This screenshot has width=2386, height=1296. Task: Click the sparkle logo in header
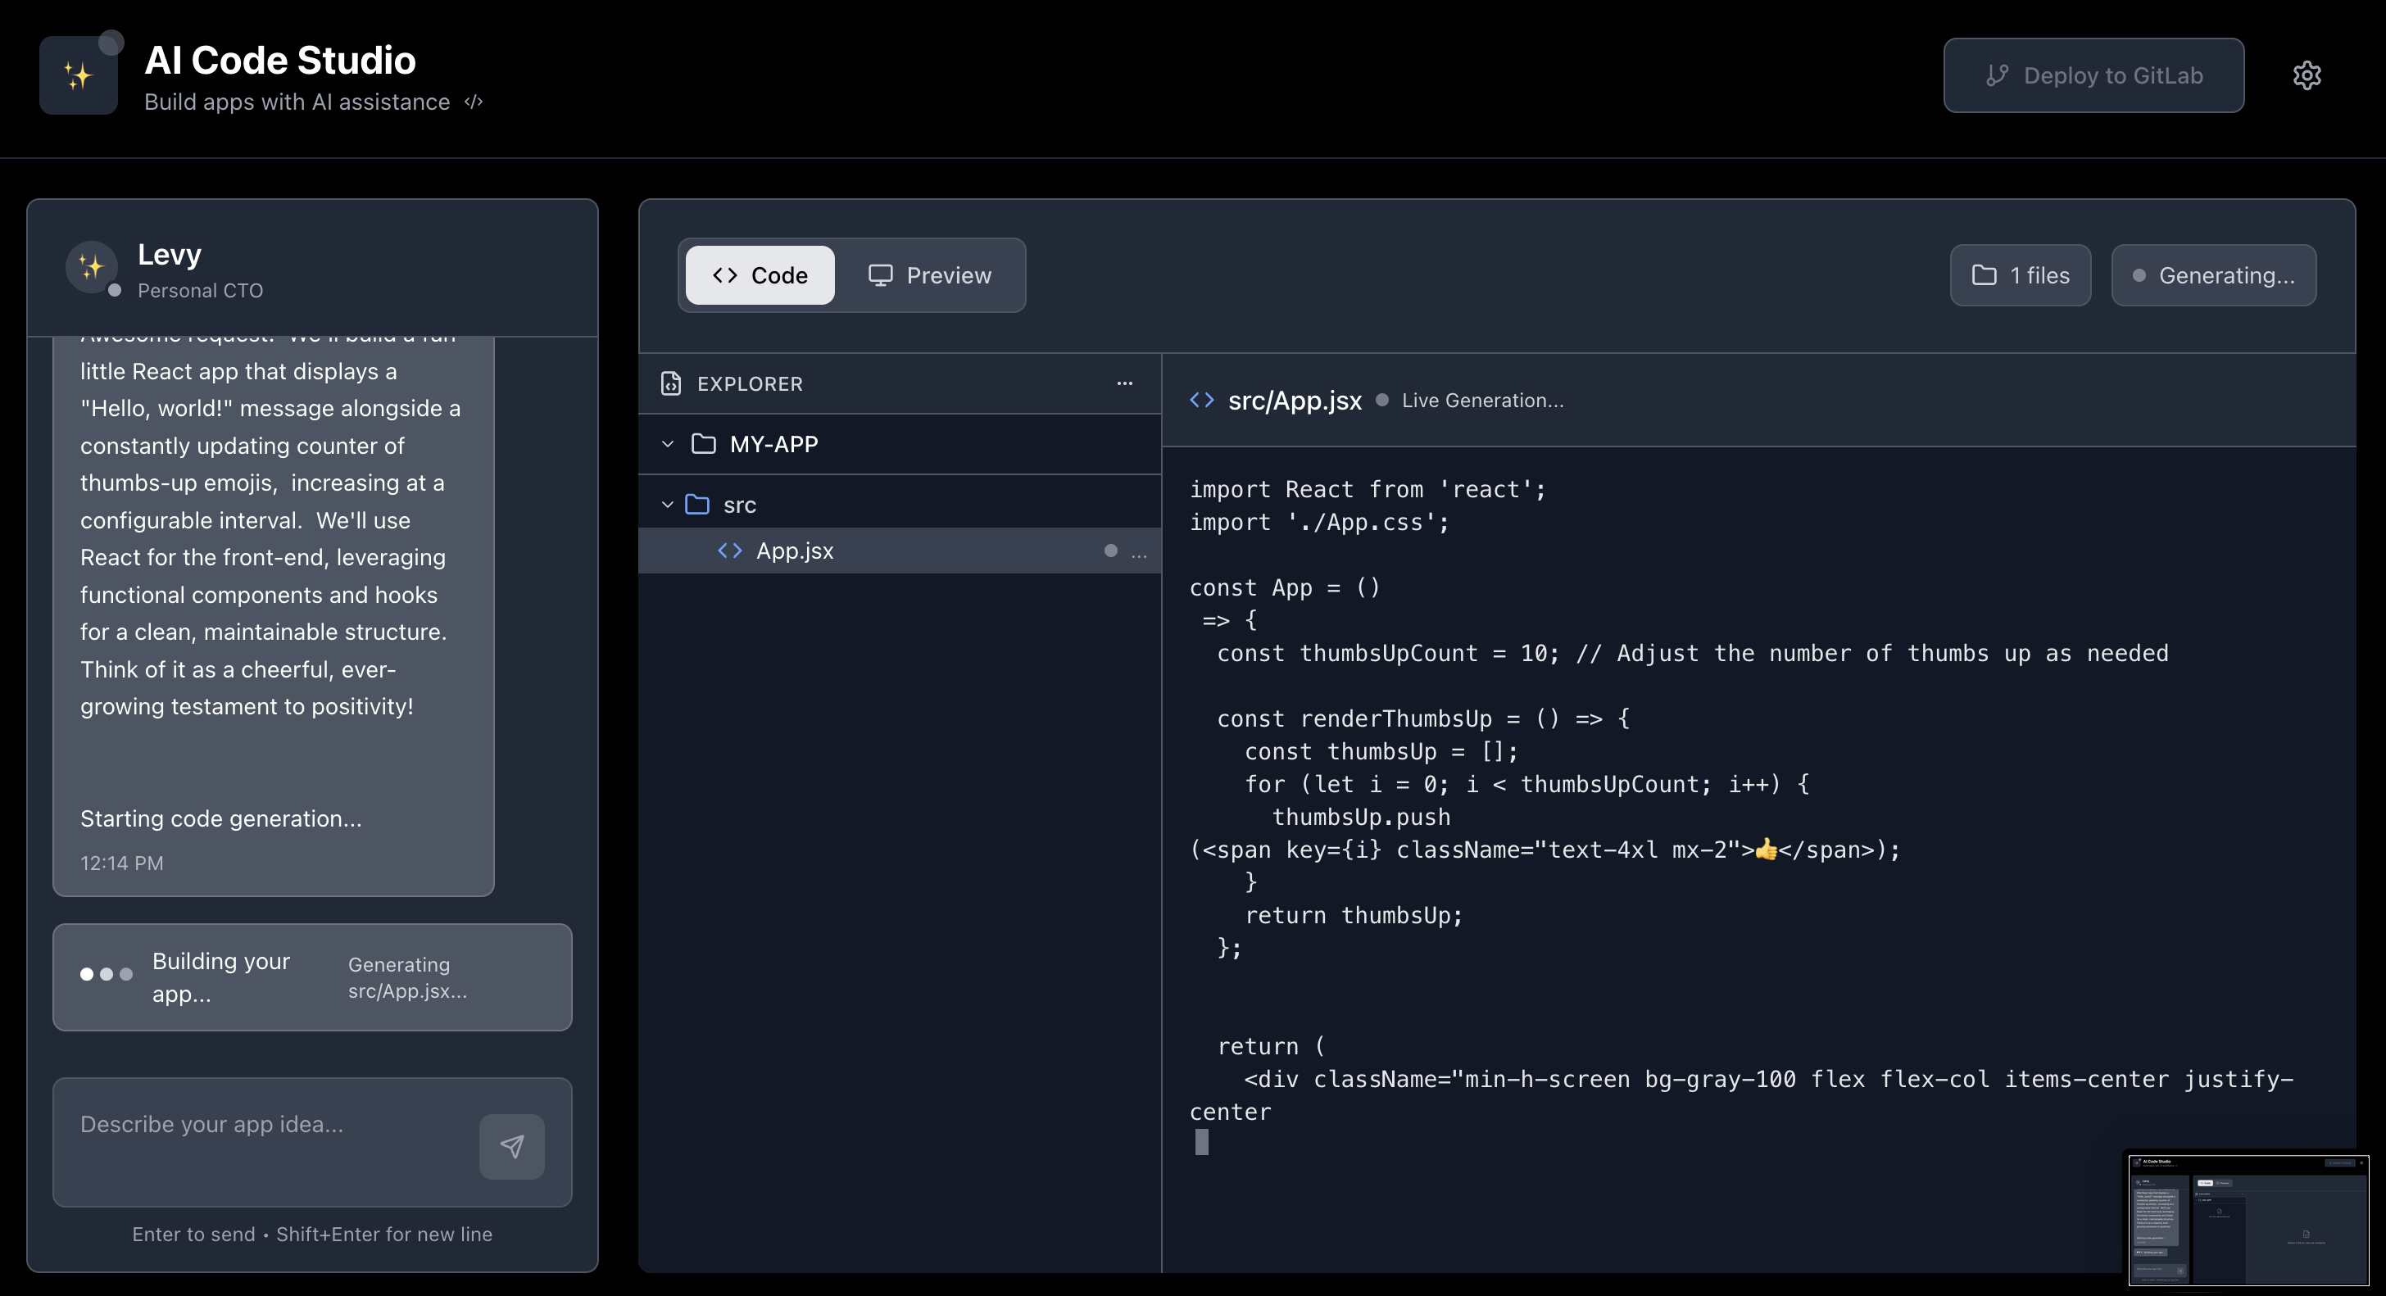[x=79, y=75]
